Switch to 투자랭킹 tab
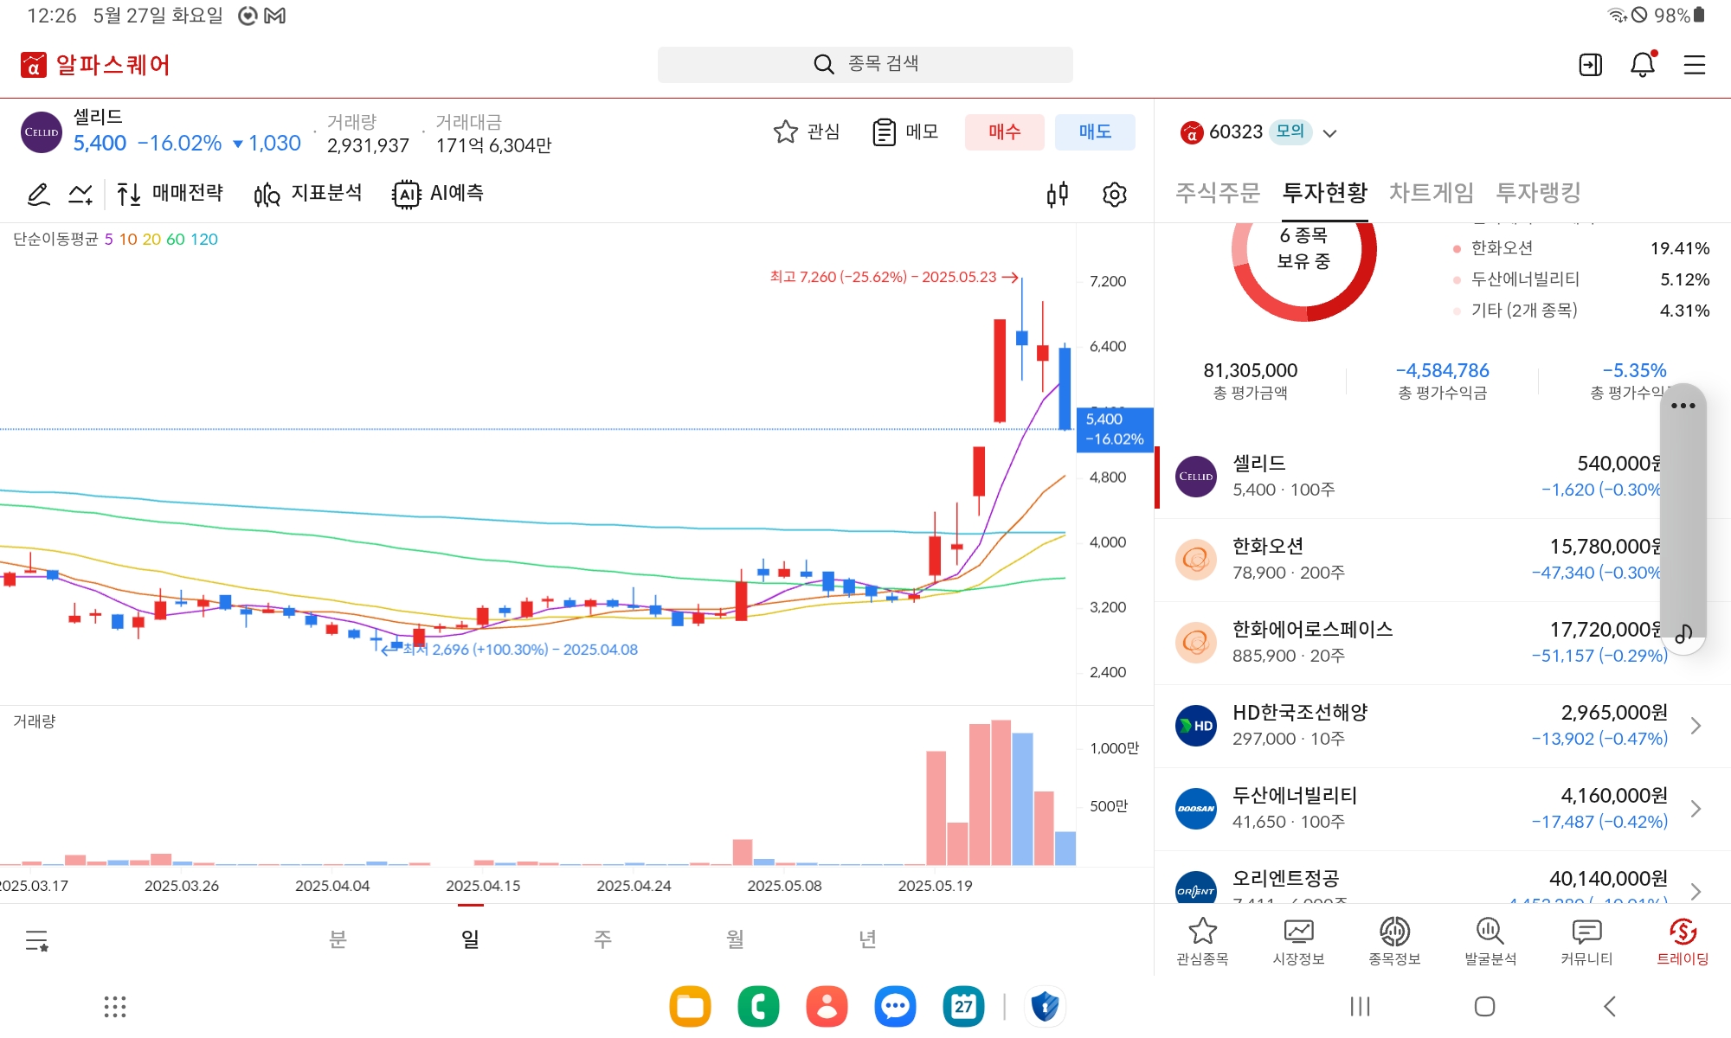This screenshot has width=1731, height=1038. (x=1539, y=192)
